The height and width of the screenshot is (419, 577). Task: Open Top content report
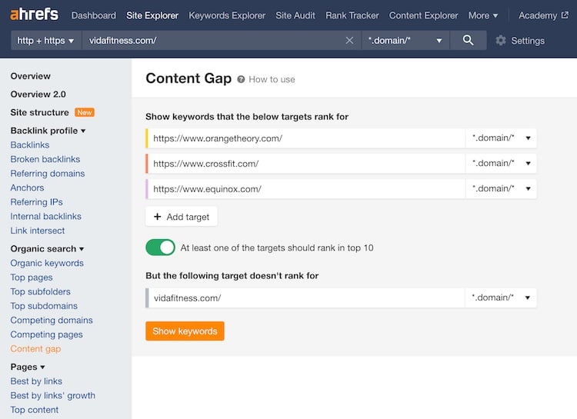tap(34, 410)
